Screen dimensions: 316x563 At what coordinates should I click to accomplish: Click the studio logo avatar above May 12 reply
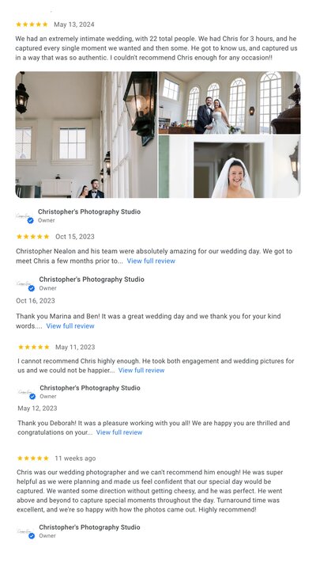tap(27, 392)
